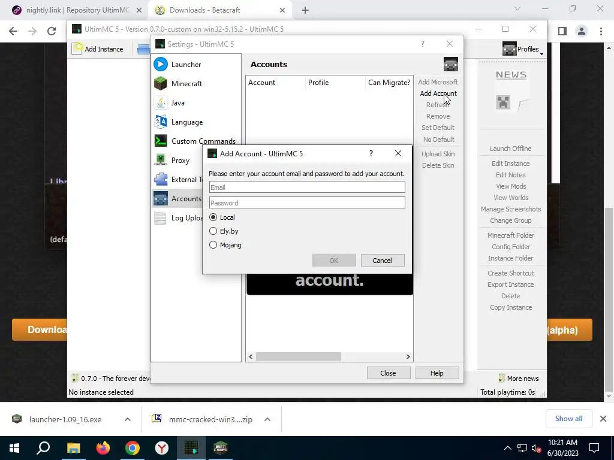
Task: Click the creeper news icon in UltimMC
Action: point(503,102)
